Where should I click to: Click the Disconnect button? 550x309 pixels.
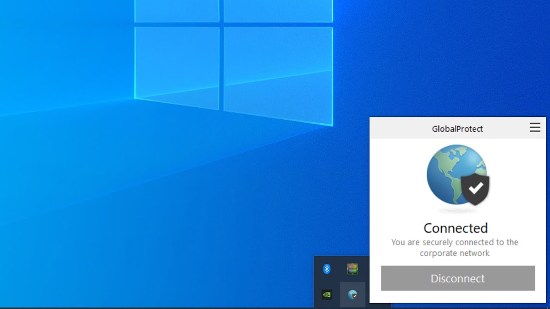pos(458,278)
